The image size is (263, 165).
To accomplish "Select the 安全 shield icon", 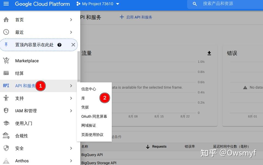I will [x=6, y=148].
